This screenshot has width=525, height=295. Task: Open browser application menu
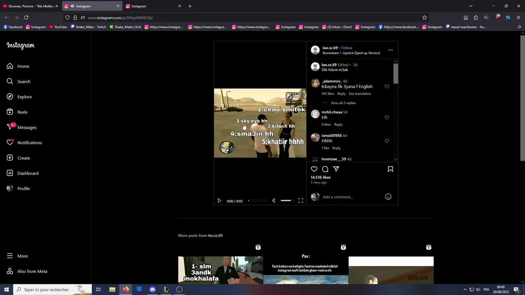coord(518,18)
